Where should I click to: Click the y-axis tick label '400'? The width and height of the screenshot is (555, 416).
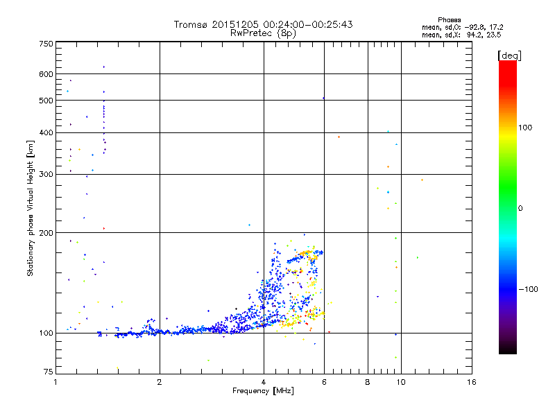tap(46, 132)
